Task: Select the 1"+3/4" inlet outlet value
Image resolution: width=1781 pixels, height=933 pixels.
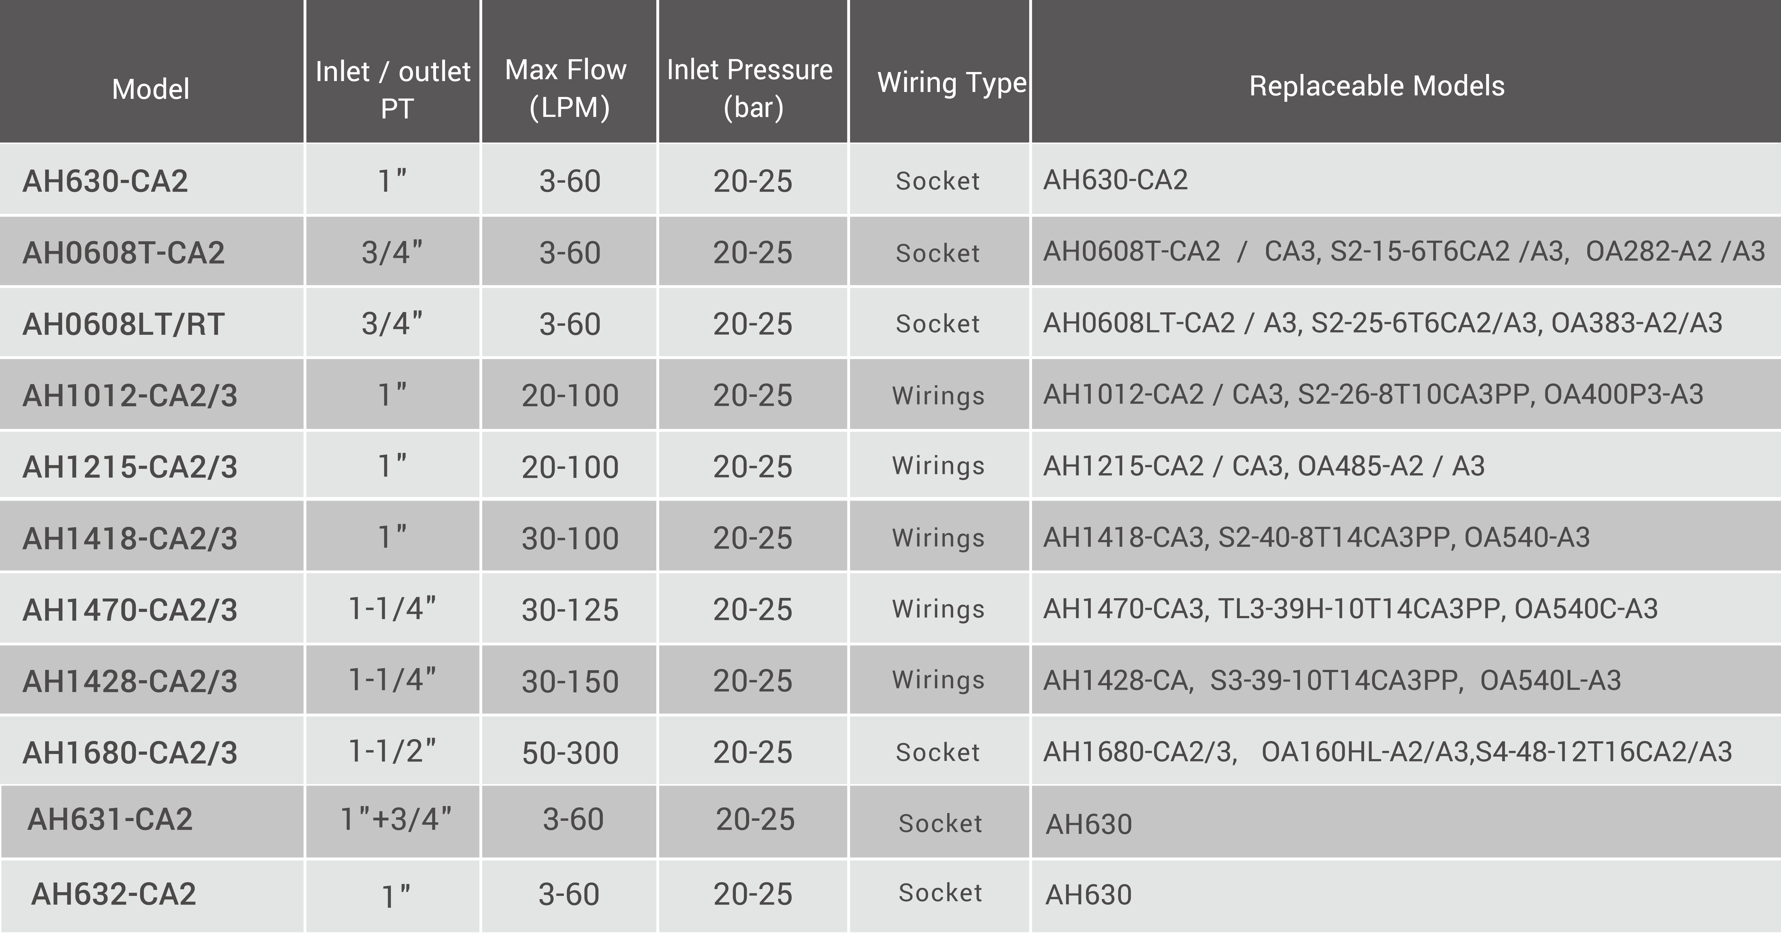Action: [x=396, y=819]
